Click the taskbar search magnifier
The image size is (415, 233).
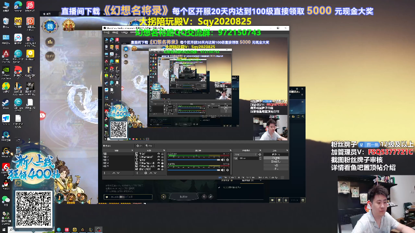pos(11,229)
